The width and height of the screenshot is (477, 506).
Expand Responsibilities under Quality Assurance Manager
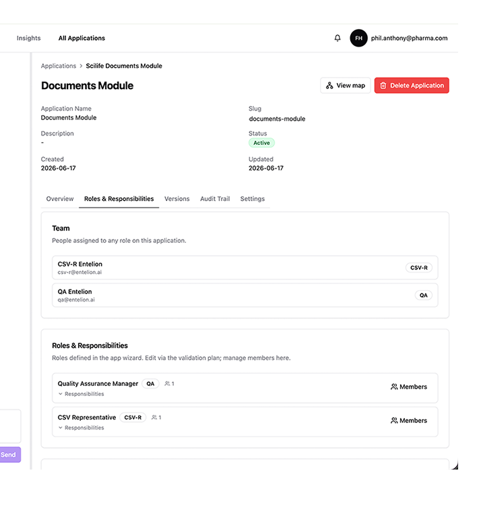[82, 394]
